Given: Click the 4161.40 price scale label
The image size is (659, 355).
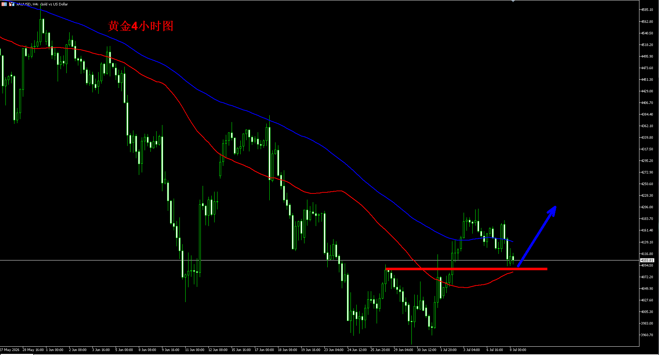Looking at the screenshot, I should pyautogui.click(x=647, y=230).
